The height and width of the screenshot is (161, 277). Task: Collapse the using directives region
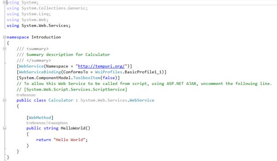coord(4,2)
